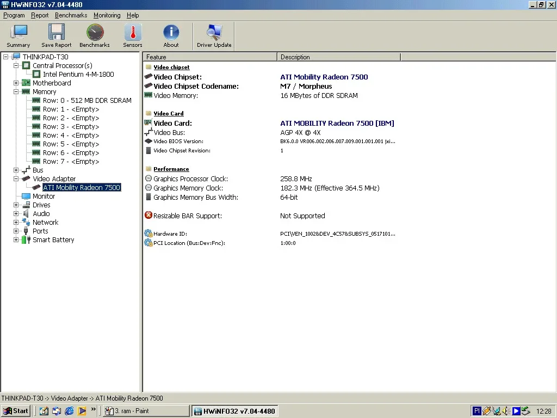Click the status bar path text
Viewport: 557px width, 418px height.
(82, 398)
